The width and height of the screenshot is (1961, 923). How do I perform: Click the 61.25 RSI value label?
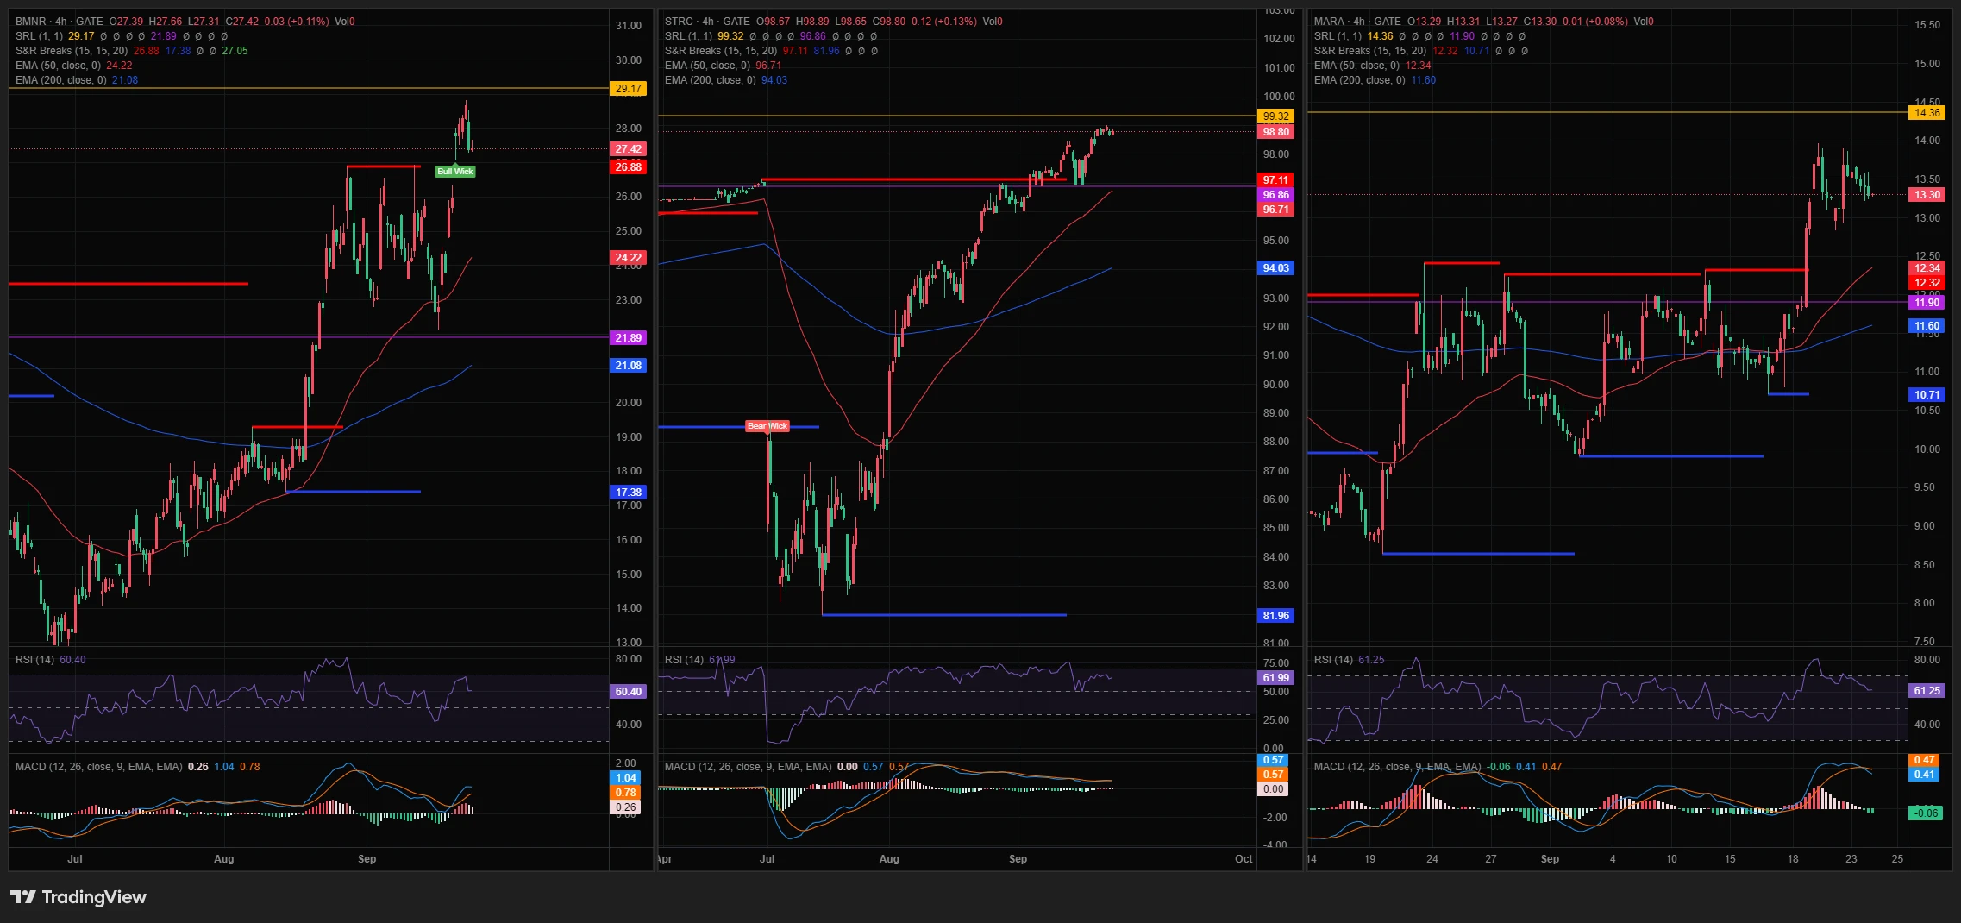click(1927, 691)
